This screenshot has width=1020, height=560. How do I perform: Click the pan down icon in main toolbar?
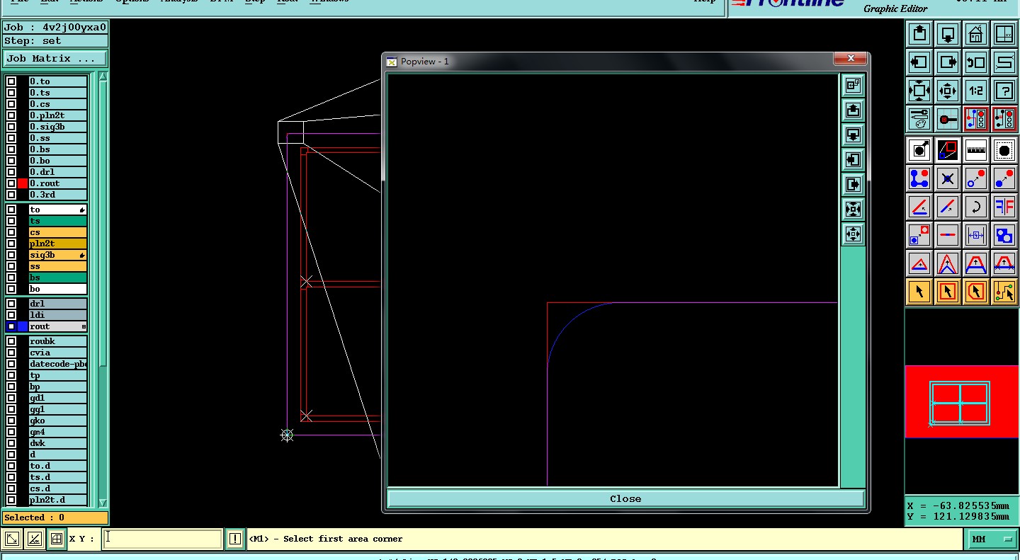click(948, 33)
